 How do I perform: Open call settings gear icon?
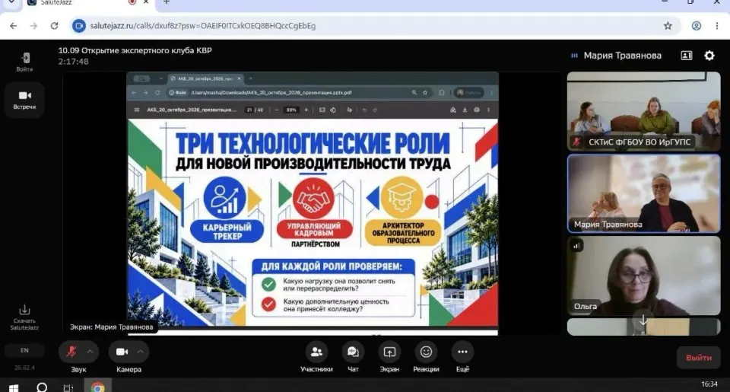point(709,56)
